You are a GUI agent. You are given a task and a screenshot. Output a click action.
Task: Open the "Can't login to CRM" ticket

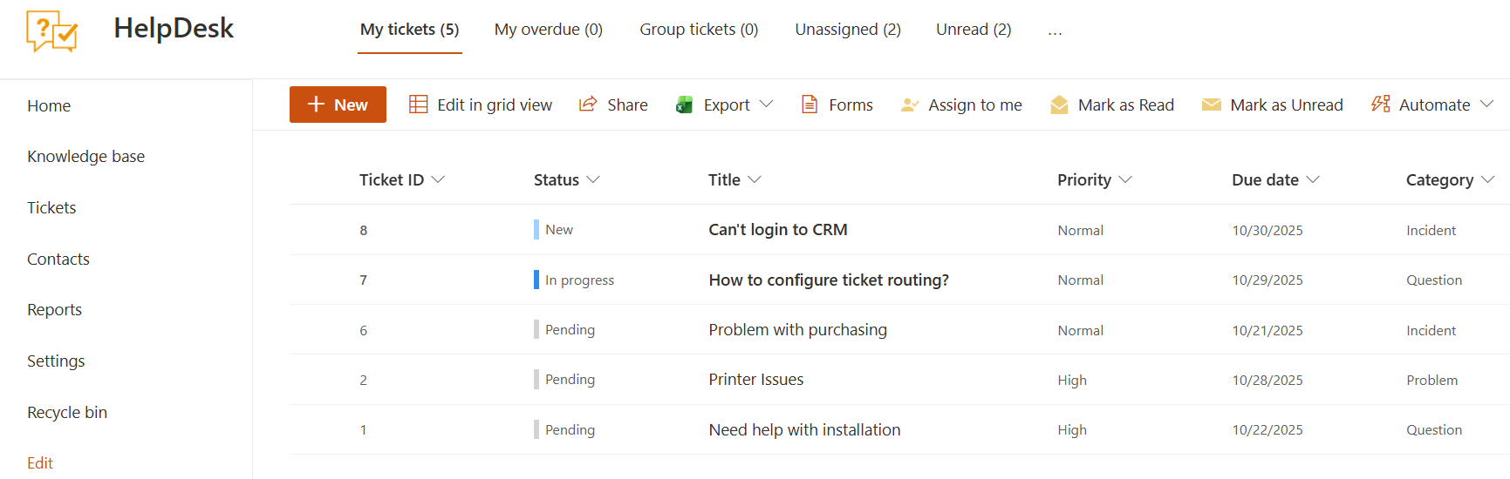tap(777, 230)
